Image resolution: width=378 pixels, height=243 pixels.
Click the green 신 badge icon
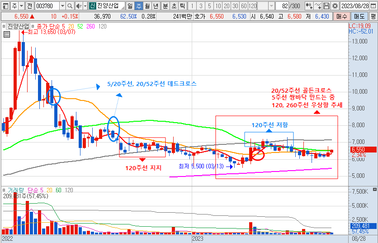tap(92, 6)
